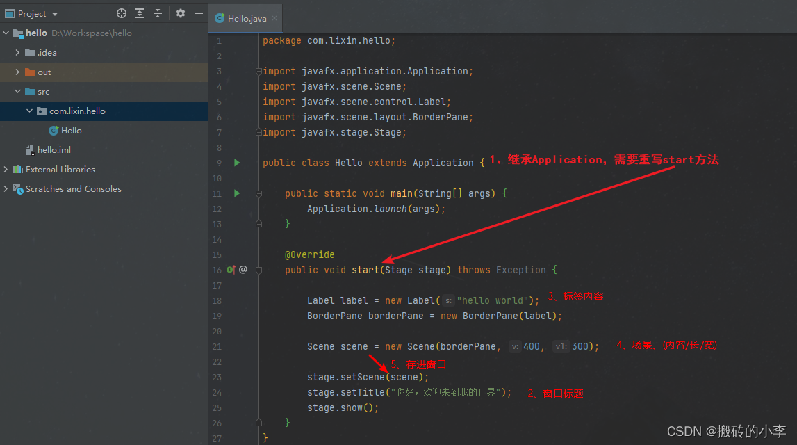Click the fold end marker on line 13
This screenshot has height=445, width=797.
(258, 224)
